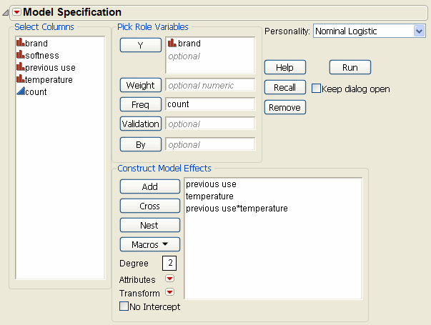Screen dimensions: 431x325
Task: Click the Degree input field
Action: pyautogui.click(x=171, y=263)
